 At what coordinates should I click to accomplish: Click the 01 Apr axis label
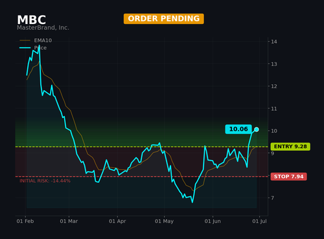click(x=117, y=222)
